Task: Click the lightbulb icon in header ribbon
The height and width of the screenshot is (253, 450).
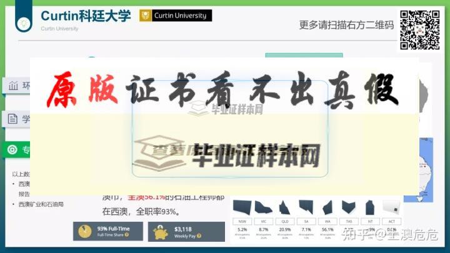Action: pyautogui.click(x=24, y=23)
